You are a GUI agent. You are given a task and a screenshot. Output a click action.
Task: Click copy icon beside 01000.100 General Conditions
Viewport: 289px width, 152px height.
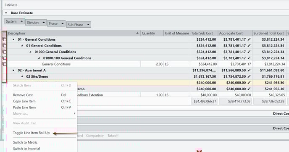(5, 58)
